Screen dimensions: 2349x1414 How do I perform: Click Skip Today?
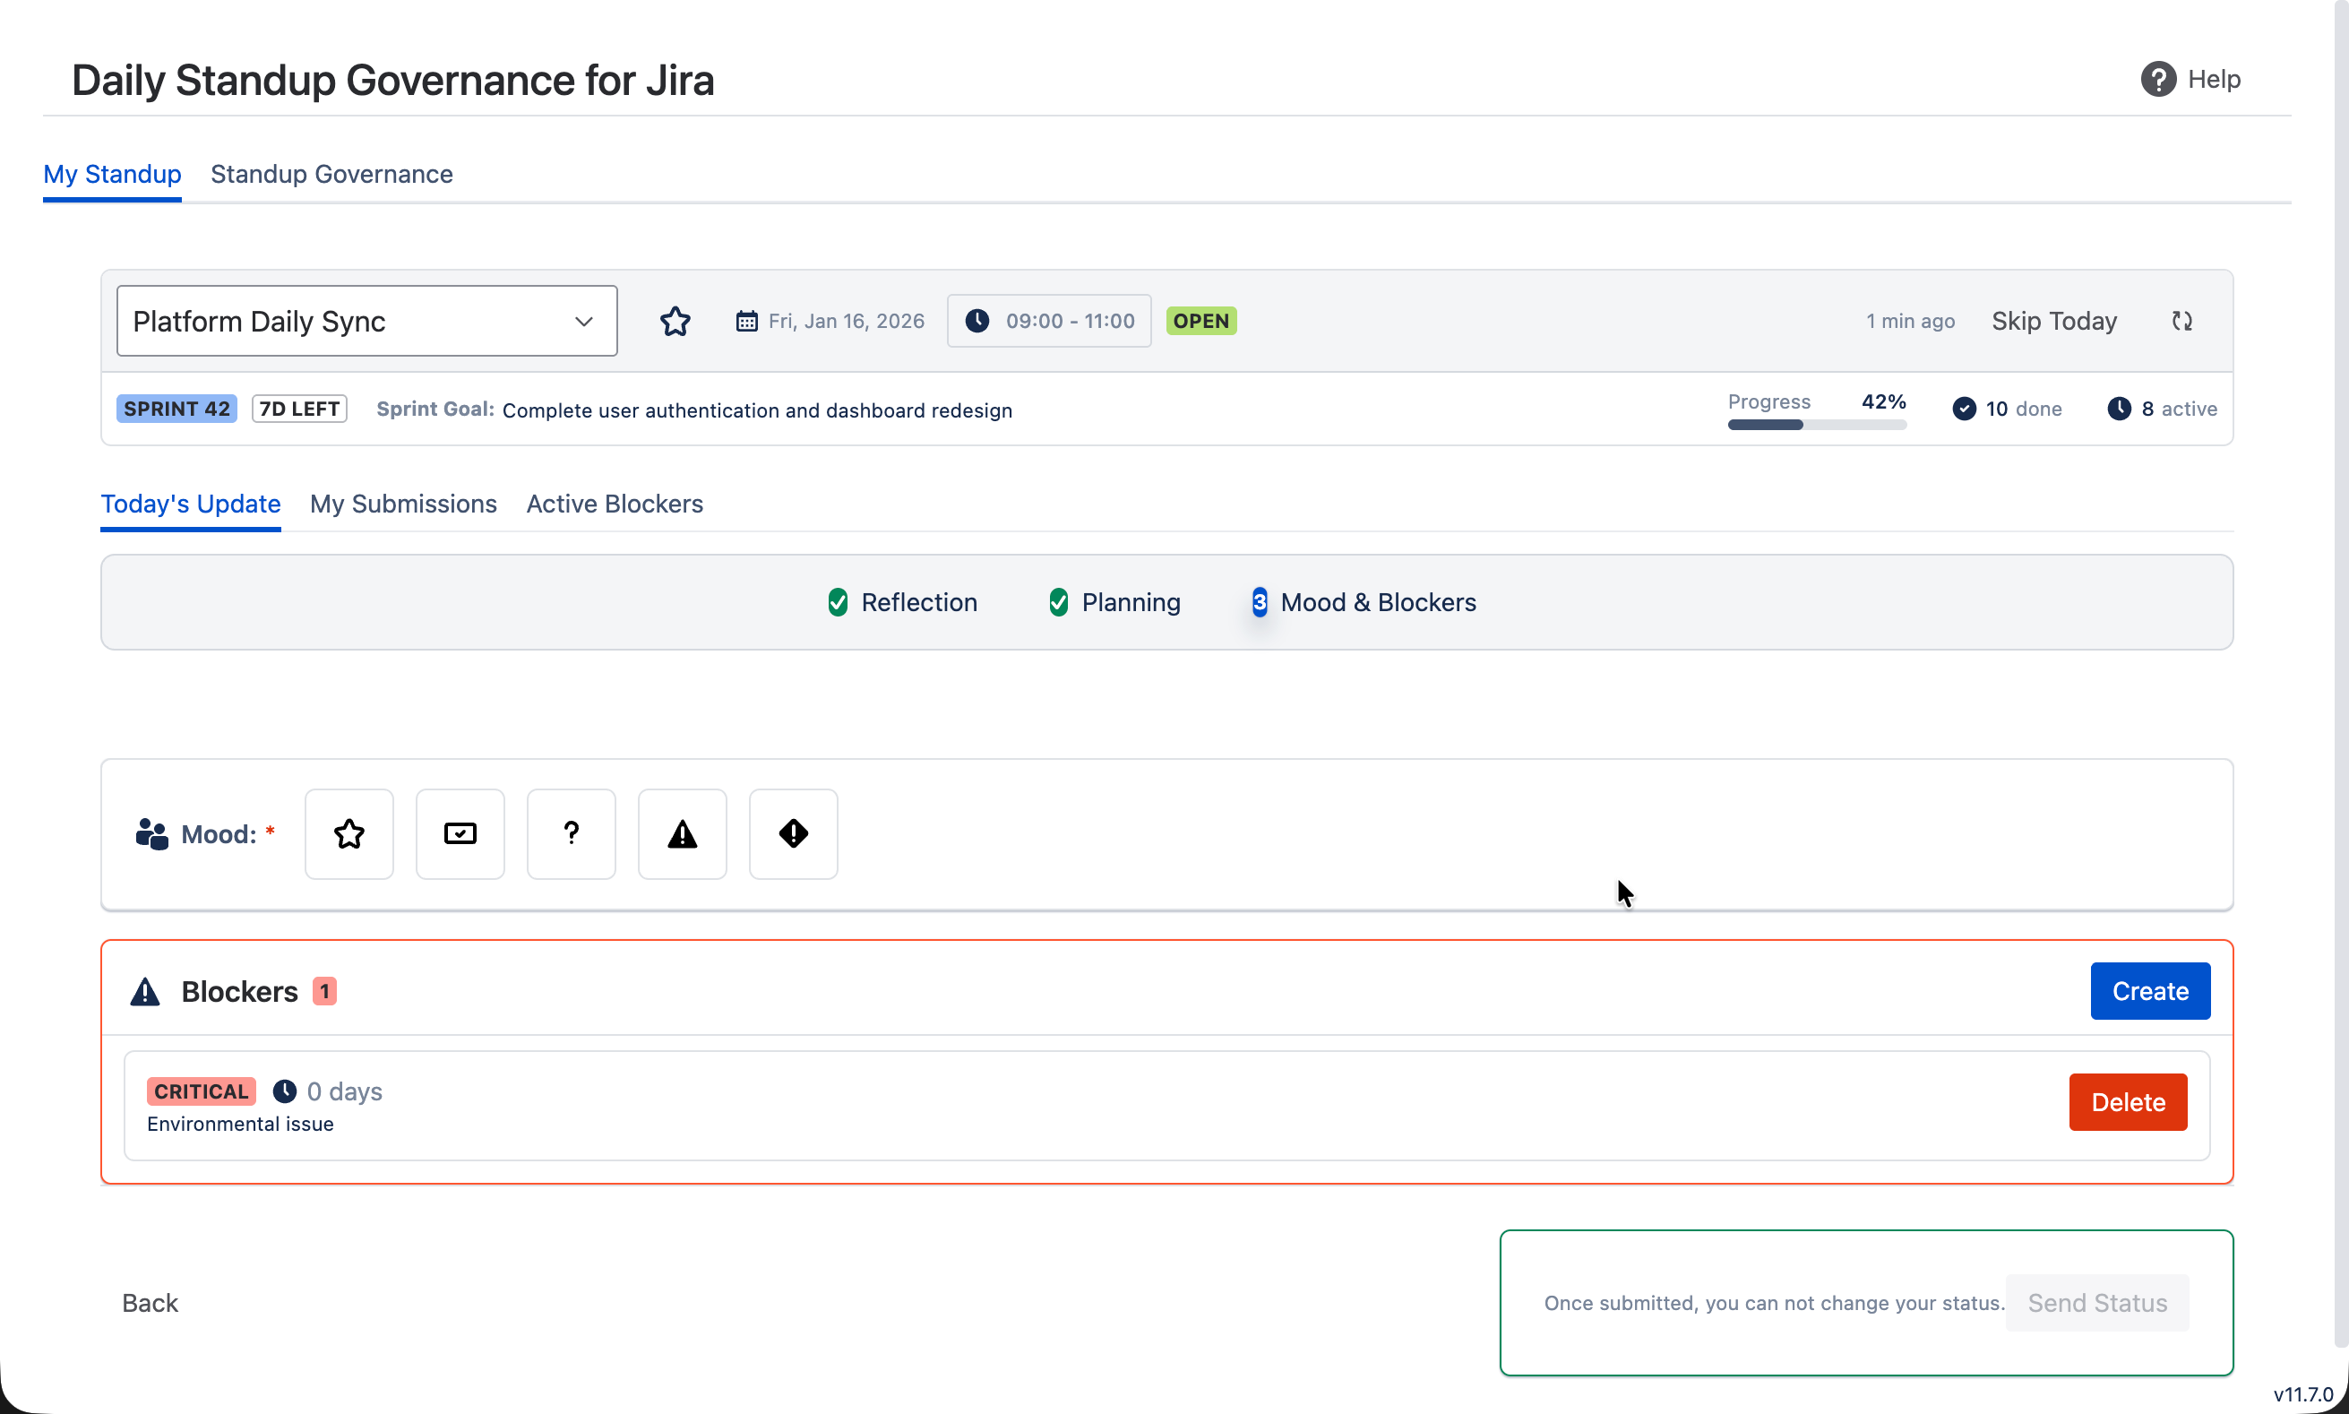(x=2053, y=321)
